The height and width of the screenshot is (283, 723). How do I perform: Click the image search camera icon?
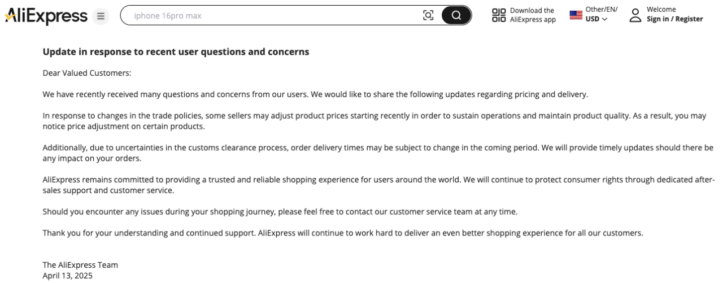point(428,16)
